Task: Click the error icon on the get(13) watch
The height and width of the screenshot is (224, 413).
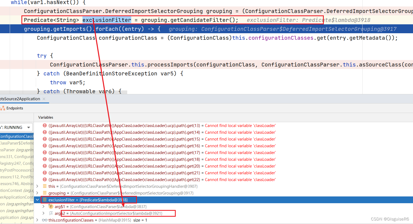Action: click(x=45, y=125)
